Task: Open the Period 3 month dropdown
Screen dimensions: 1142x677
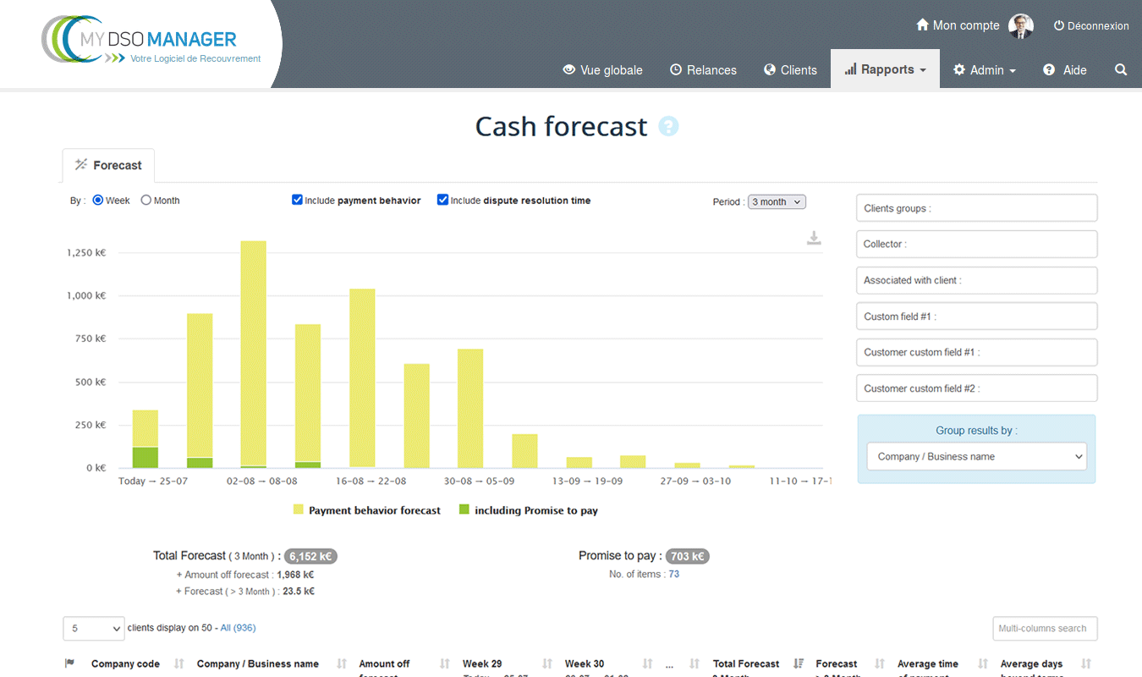Action: (x=777, y=202)
